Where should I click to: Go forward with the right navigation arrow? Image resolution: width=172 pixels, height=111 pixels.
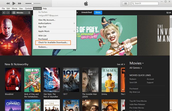pos(8,13)
